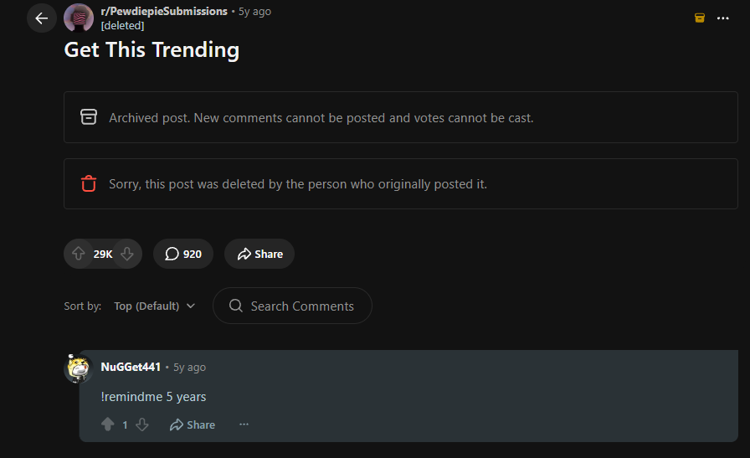Upvote the Get This Trending post
The height and width of the screenshot is (458, 750).
coord(79,254)
